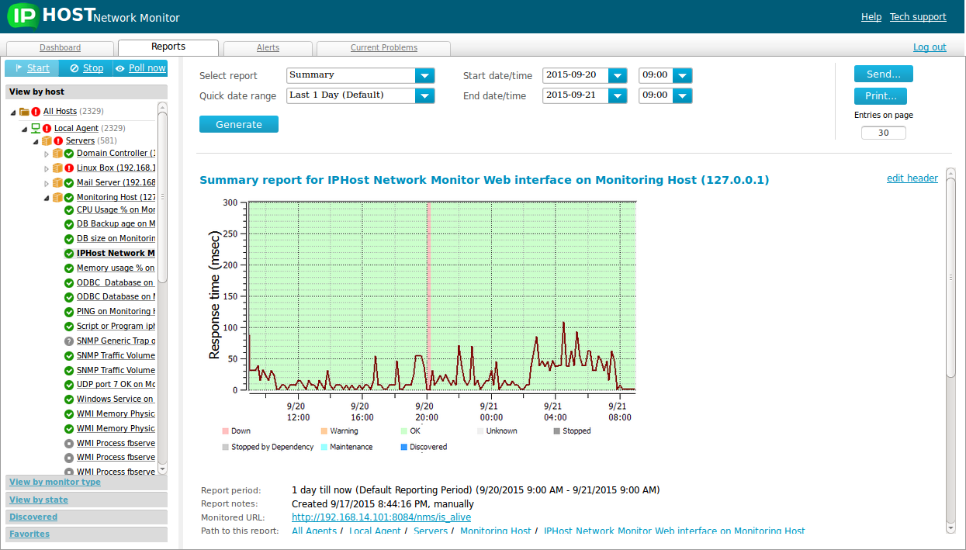
Task: Open the Help link
Action: [x=871, y=17]
